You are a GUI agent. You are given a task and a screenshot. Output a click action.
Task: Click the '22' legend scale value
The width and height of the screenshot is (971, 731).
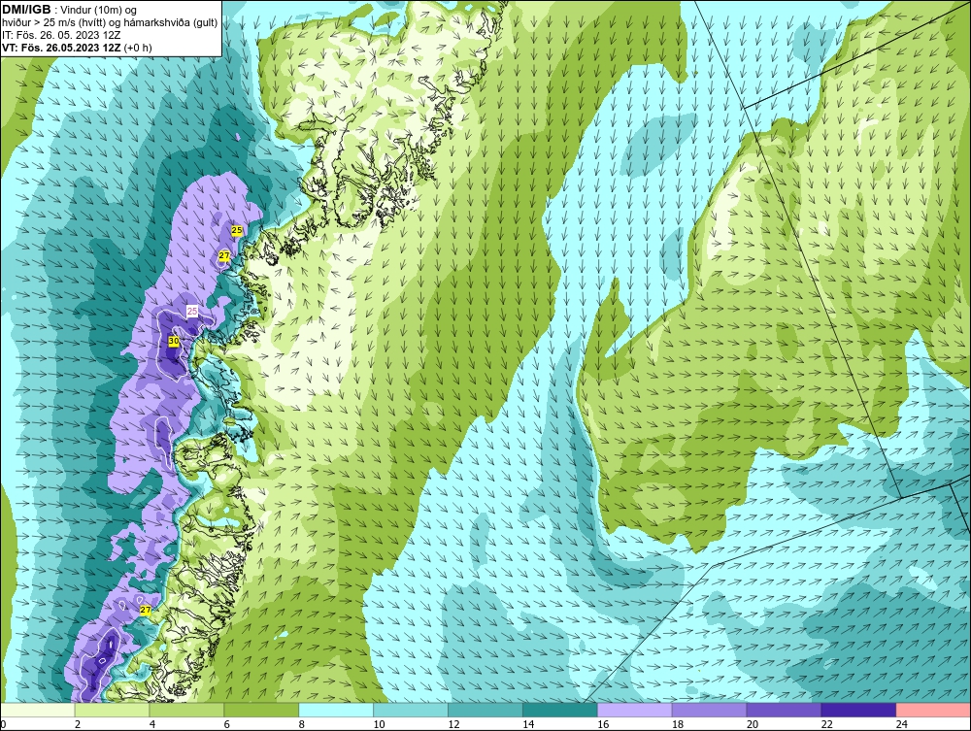pyautogui.click(x=826, y=724)
